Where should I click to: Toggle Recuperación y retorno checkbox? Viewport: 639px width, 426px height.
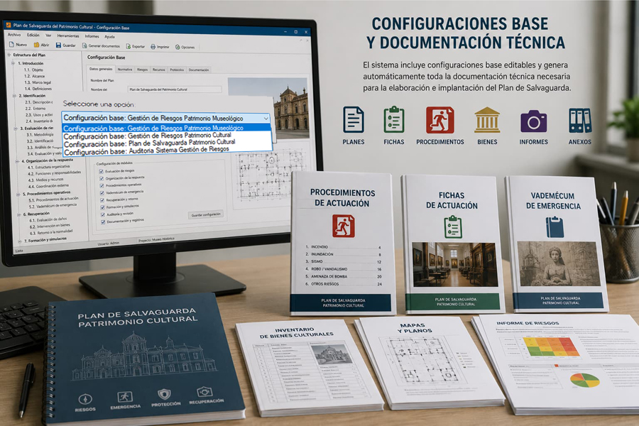click(102, 200)
